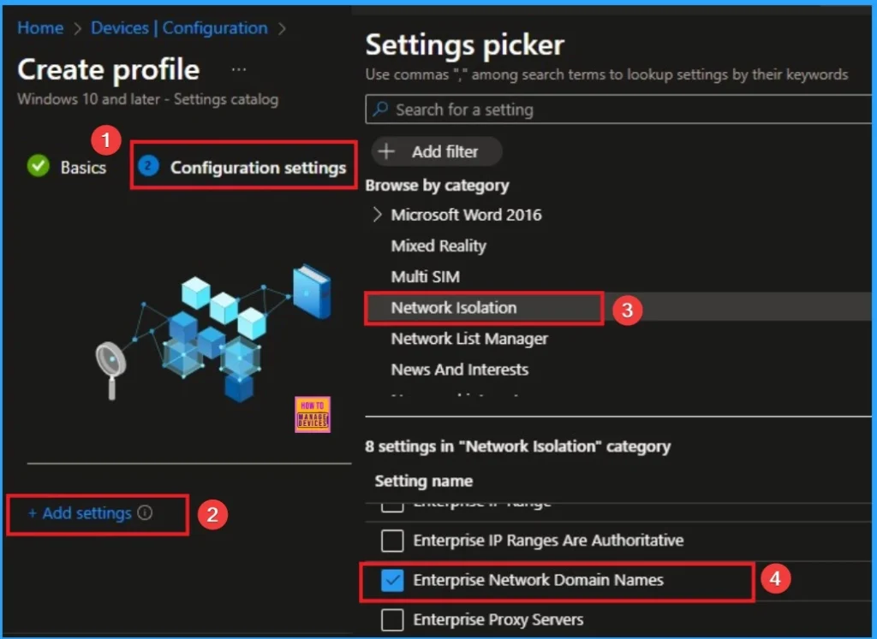Expand the Microsoft Word 2016 category
Screen dimensions: 877x639
(x=377, y=215)
